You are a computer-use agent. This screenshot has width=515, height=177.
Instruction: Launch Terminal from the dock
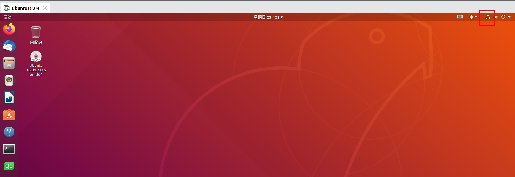[x=9, y=149]
